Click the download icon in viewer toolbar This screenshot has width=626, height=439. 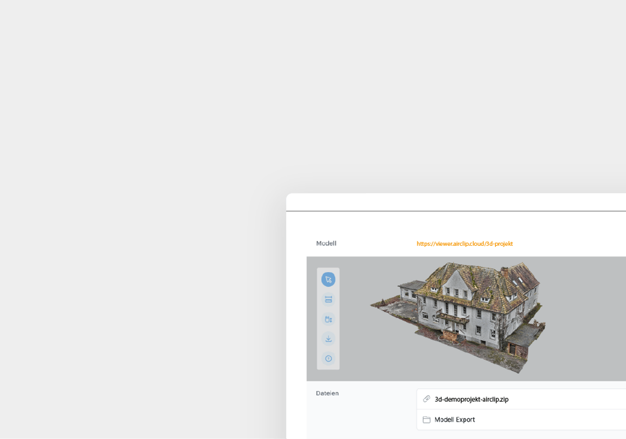[x=328, y=339]
